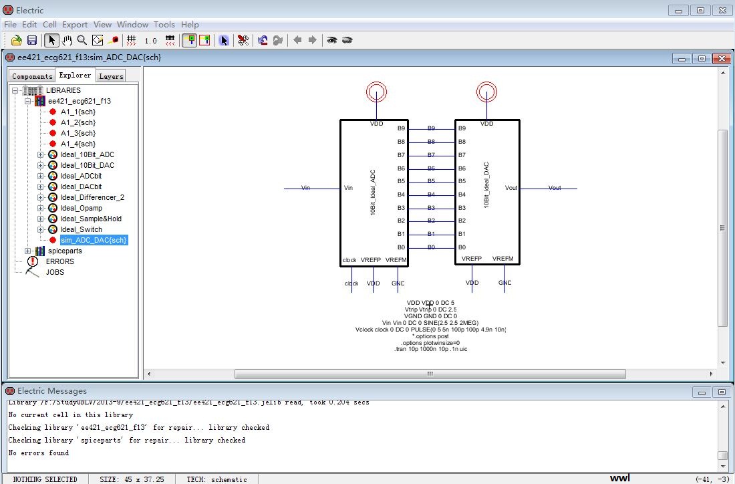
Task: Click the Undo arrow icon
Action: point(263,41)
